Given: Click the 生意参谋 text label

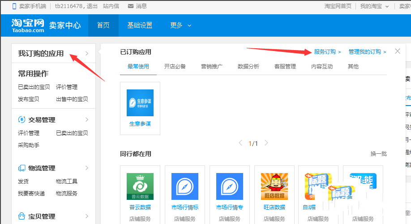Looking at the screenshot, I should click(140, 124).
